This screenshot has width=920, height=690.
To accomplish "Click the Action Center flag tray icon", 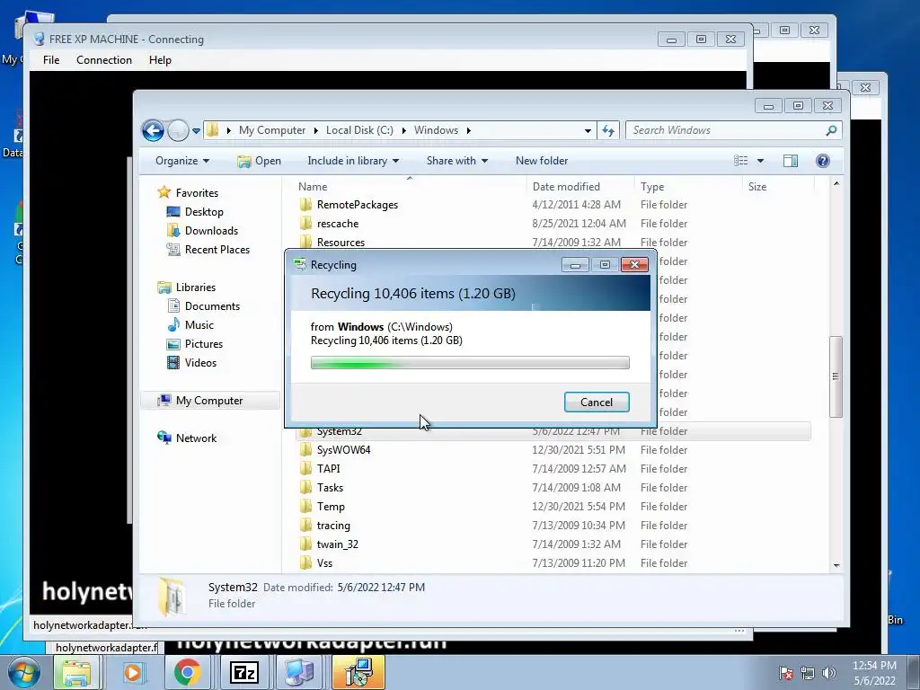I will pyautogui.click(x=786, y=673).
